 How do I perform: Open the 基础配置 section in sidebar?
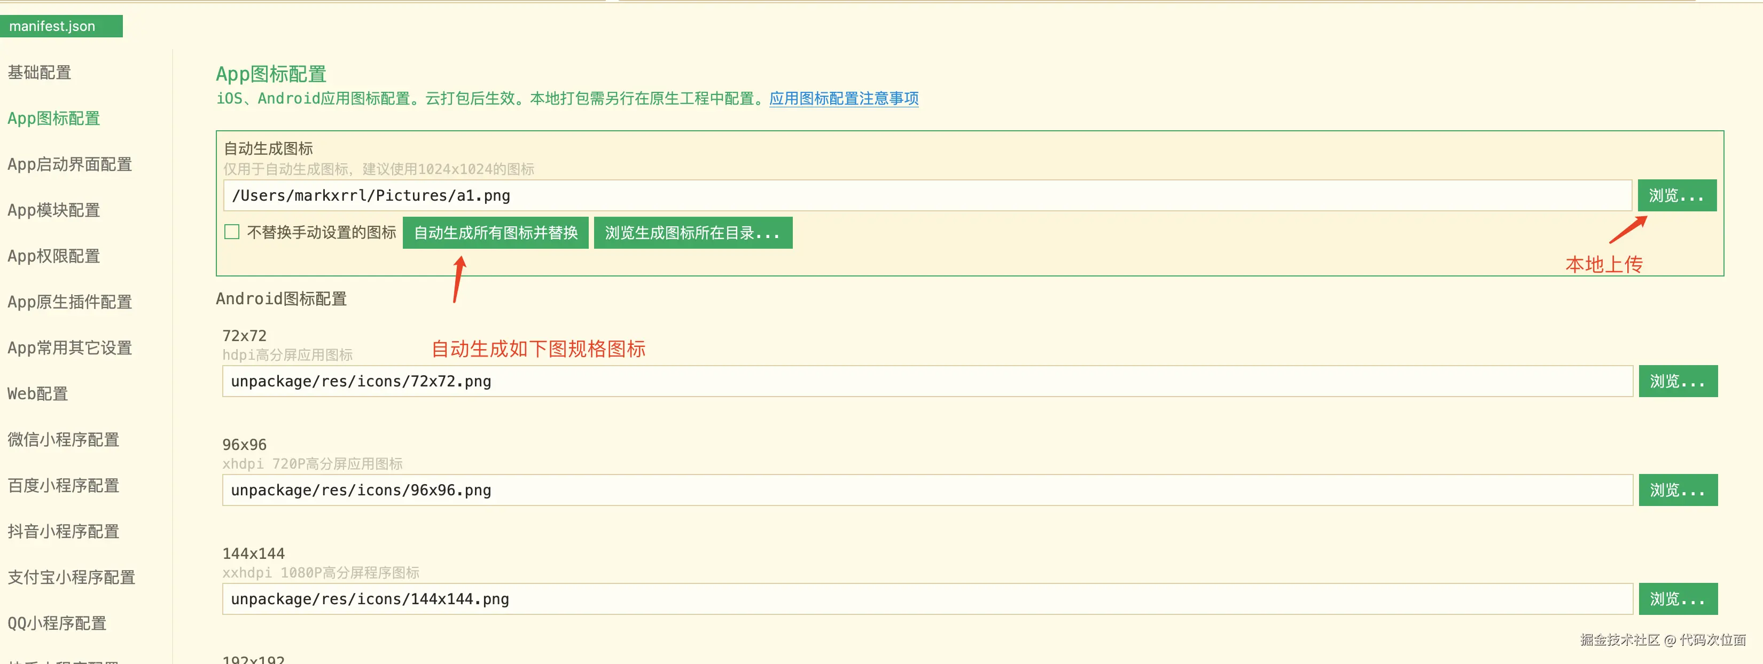[39, 73]
